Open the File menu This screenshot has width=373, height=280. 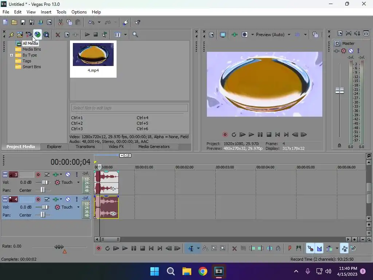(x=6, y=12)
